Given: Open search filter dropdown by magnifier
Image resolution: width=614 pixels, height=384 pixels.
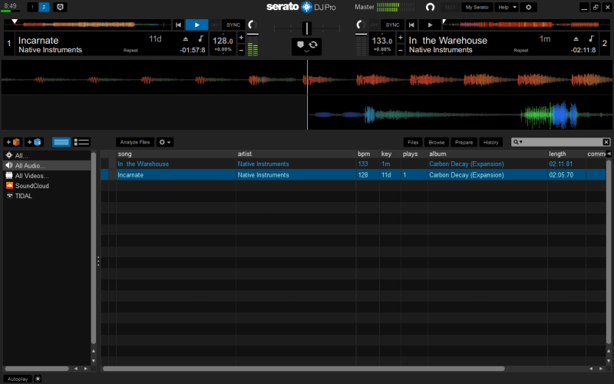Looking at the screenshot, I should [x=517, y=142].
